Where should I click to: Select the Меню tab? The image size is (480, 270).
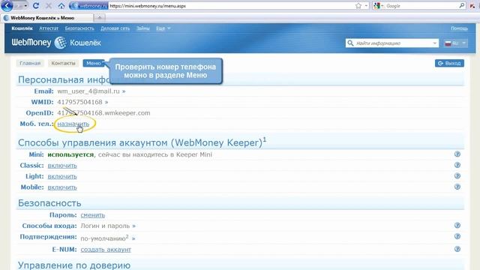[x=94, y=63]
